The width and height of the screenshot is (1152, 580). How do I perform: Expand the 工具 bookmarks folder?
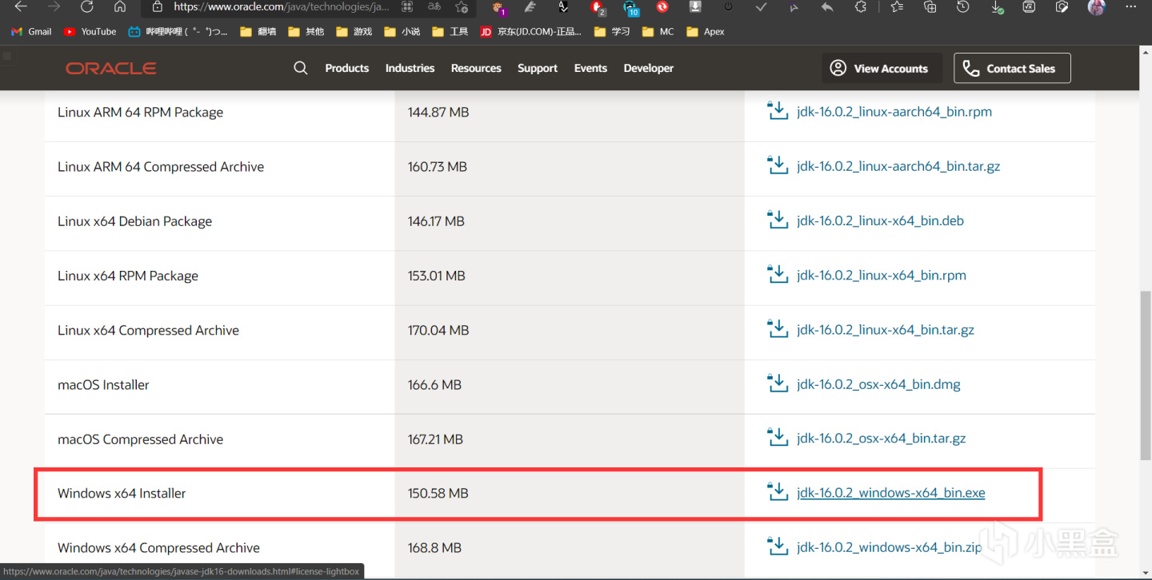[x=450, y=32]
